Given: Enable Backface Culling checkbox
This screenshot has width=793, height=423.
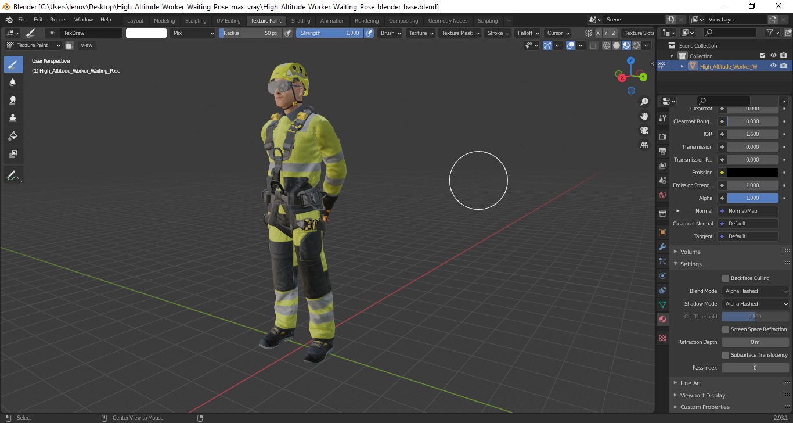Looking at the screenshot, I should 726,278.
